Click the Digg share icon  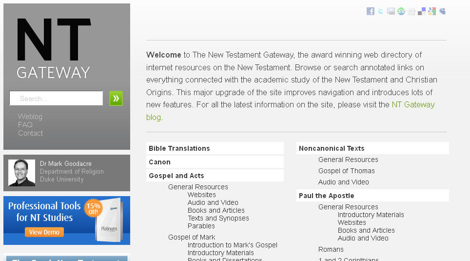[411, 11]
